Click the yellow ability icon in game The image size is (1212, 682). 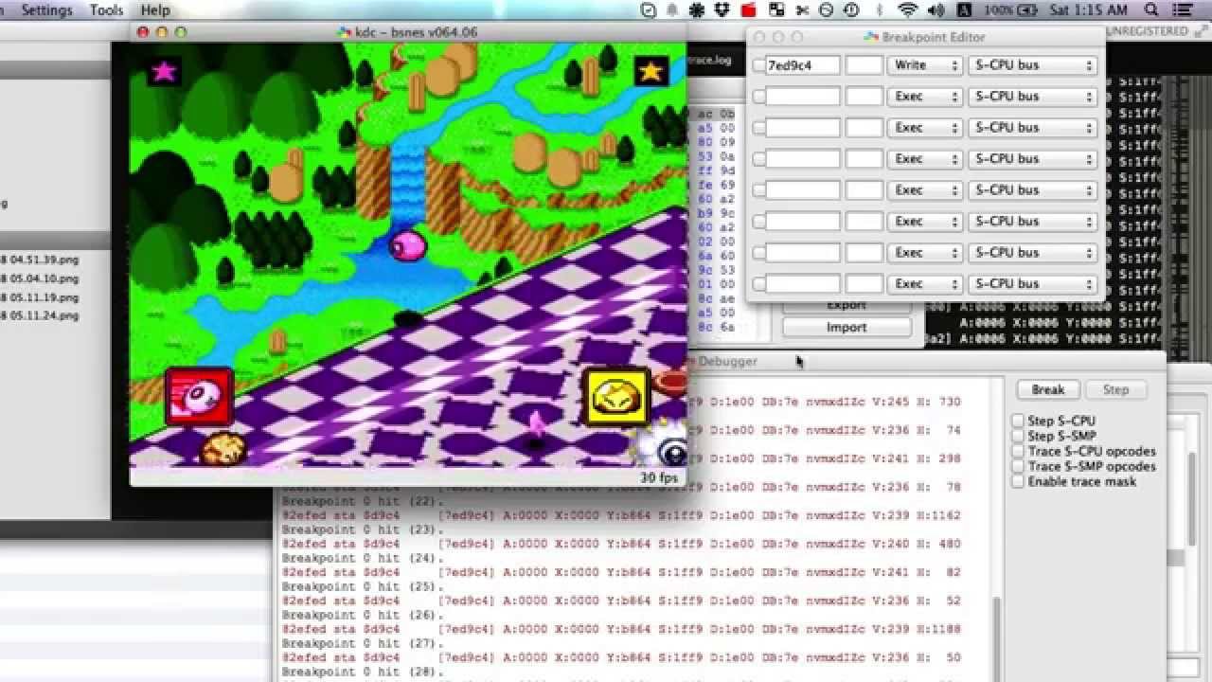pos(617,396)
